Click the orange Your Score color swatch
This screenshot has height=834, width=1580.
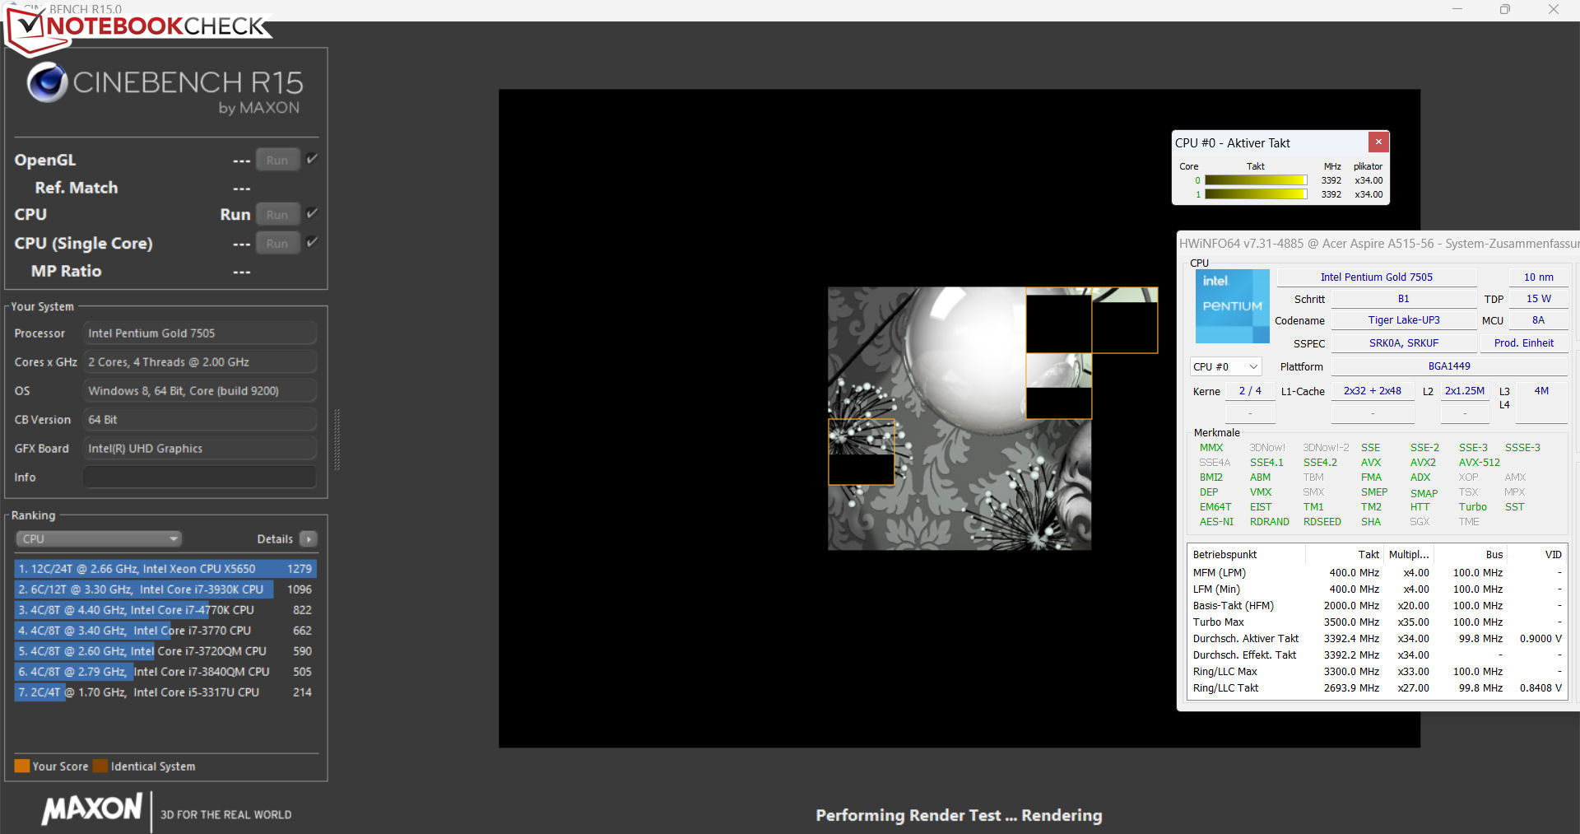point(22,766)
